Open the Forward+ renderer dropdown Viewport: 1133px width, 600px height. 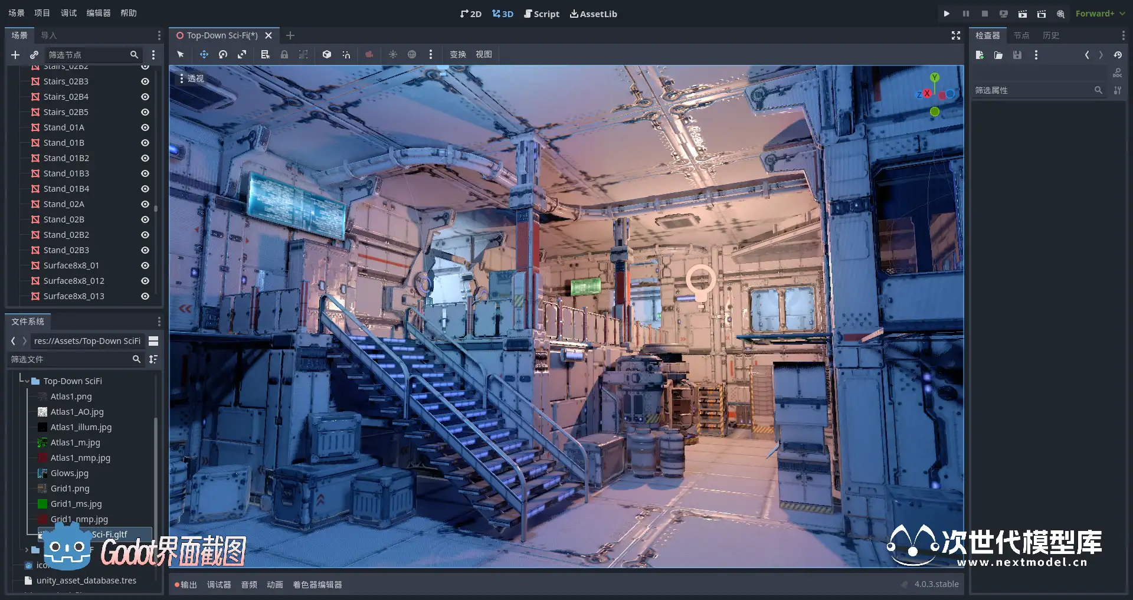[1100, 14]
